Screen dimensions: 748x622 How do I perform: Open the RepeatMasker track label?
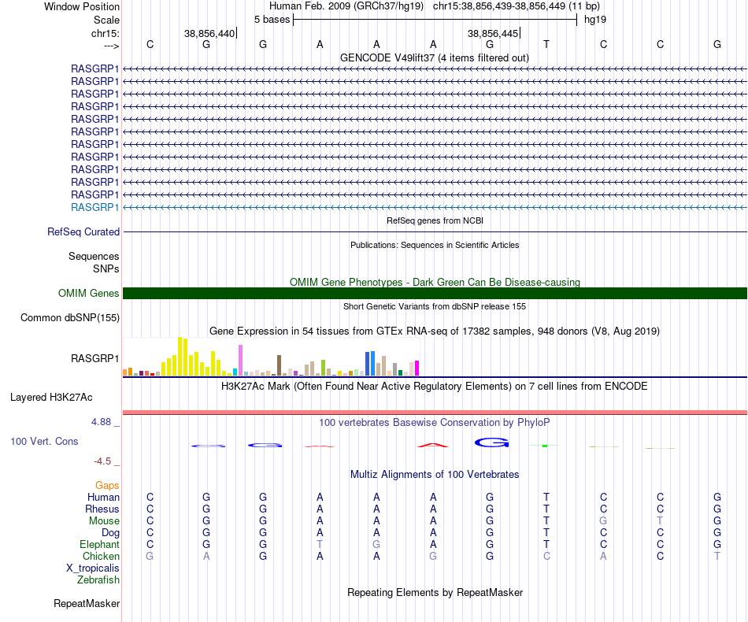coord(87,603)
